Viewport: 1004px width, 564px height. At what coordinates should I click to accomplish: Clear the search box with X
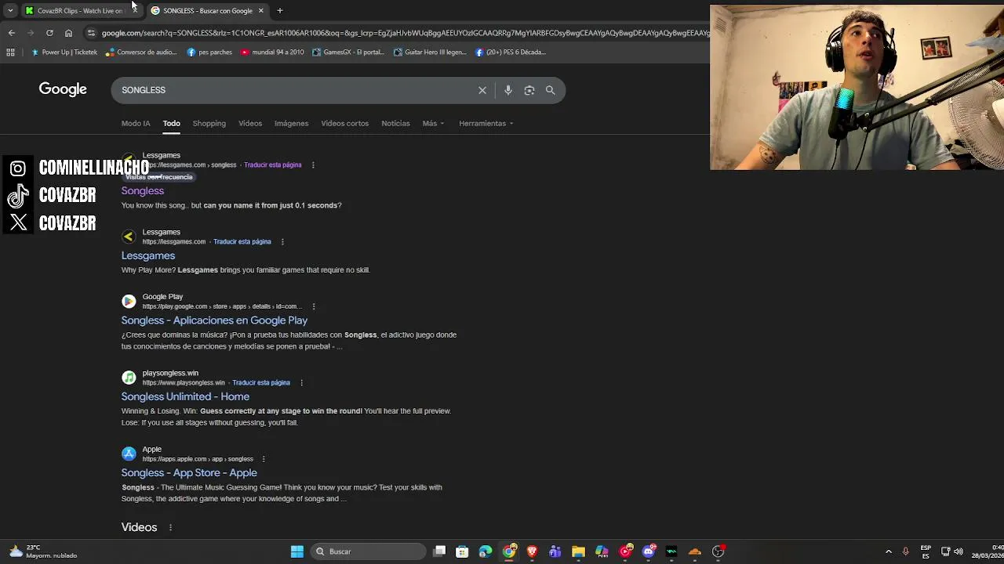482,90
